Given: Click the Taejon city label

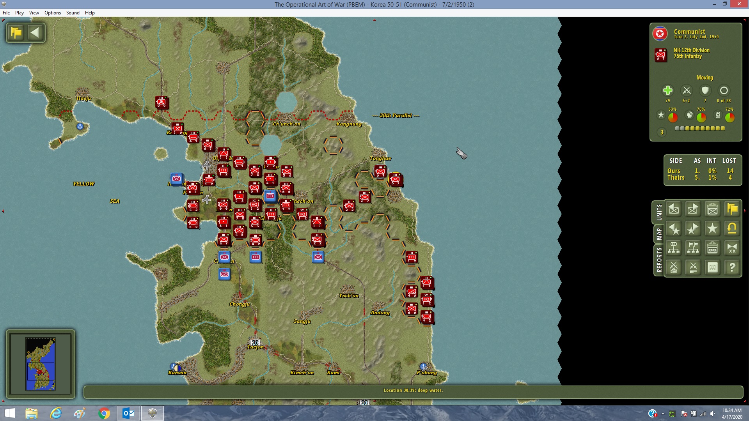Looking at the screenshot, I should (x=256, y=347).
